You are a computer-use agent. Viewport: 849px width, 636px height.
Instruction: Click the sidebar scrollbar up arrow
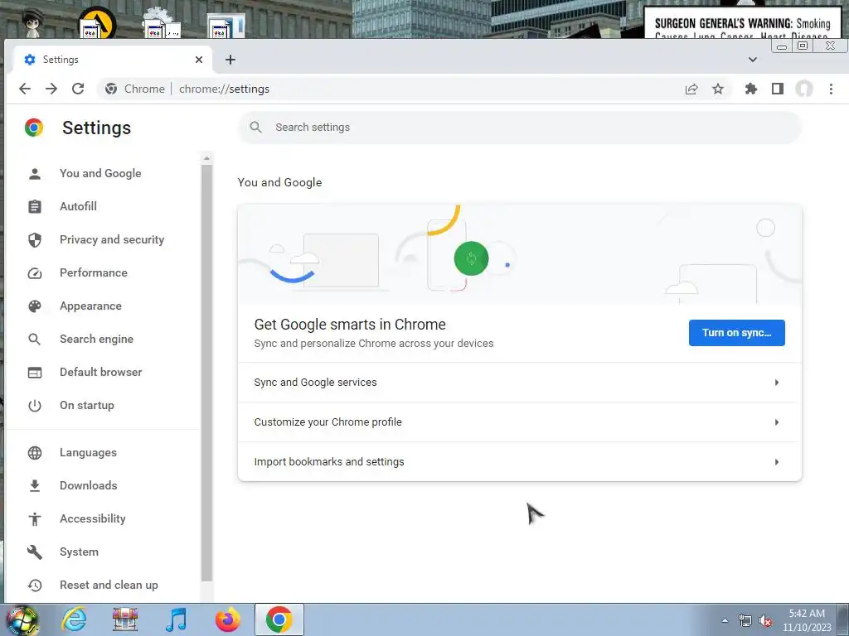(206, 158)
